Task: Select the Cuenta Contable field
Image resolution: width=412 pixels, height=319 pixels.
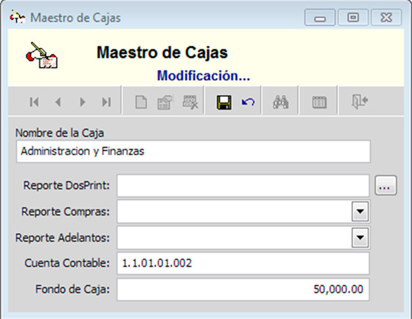Action: 242,263
